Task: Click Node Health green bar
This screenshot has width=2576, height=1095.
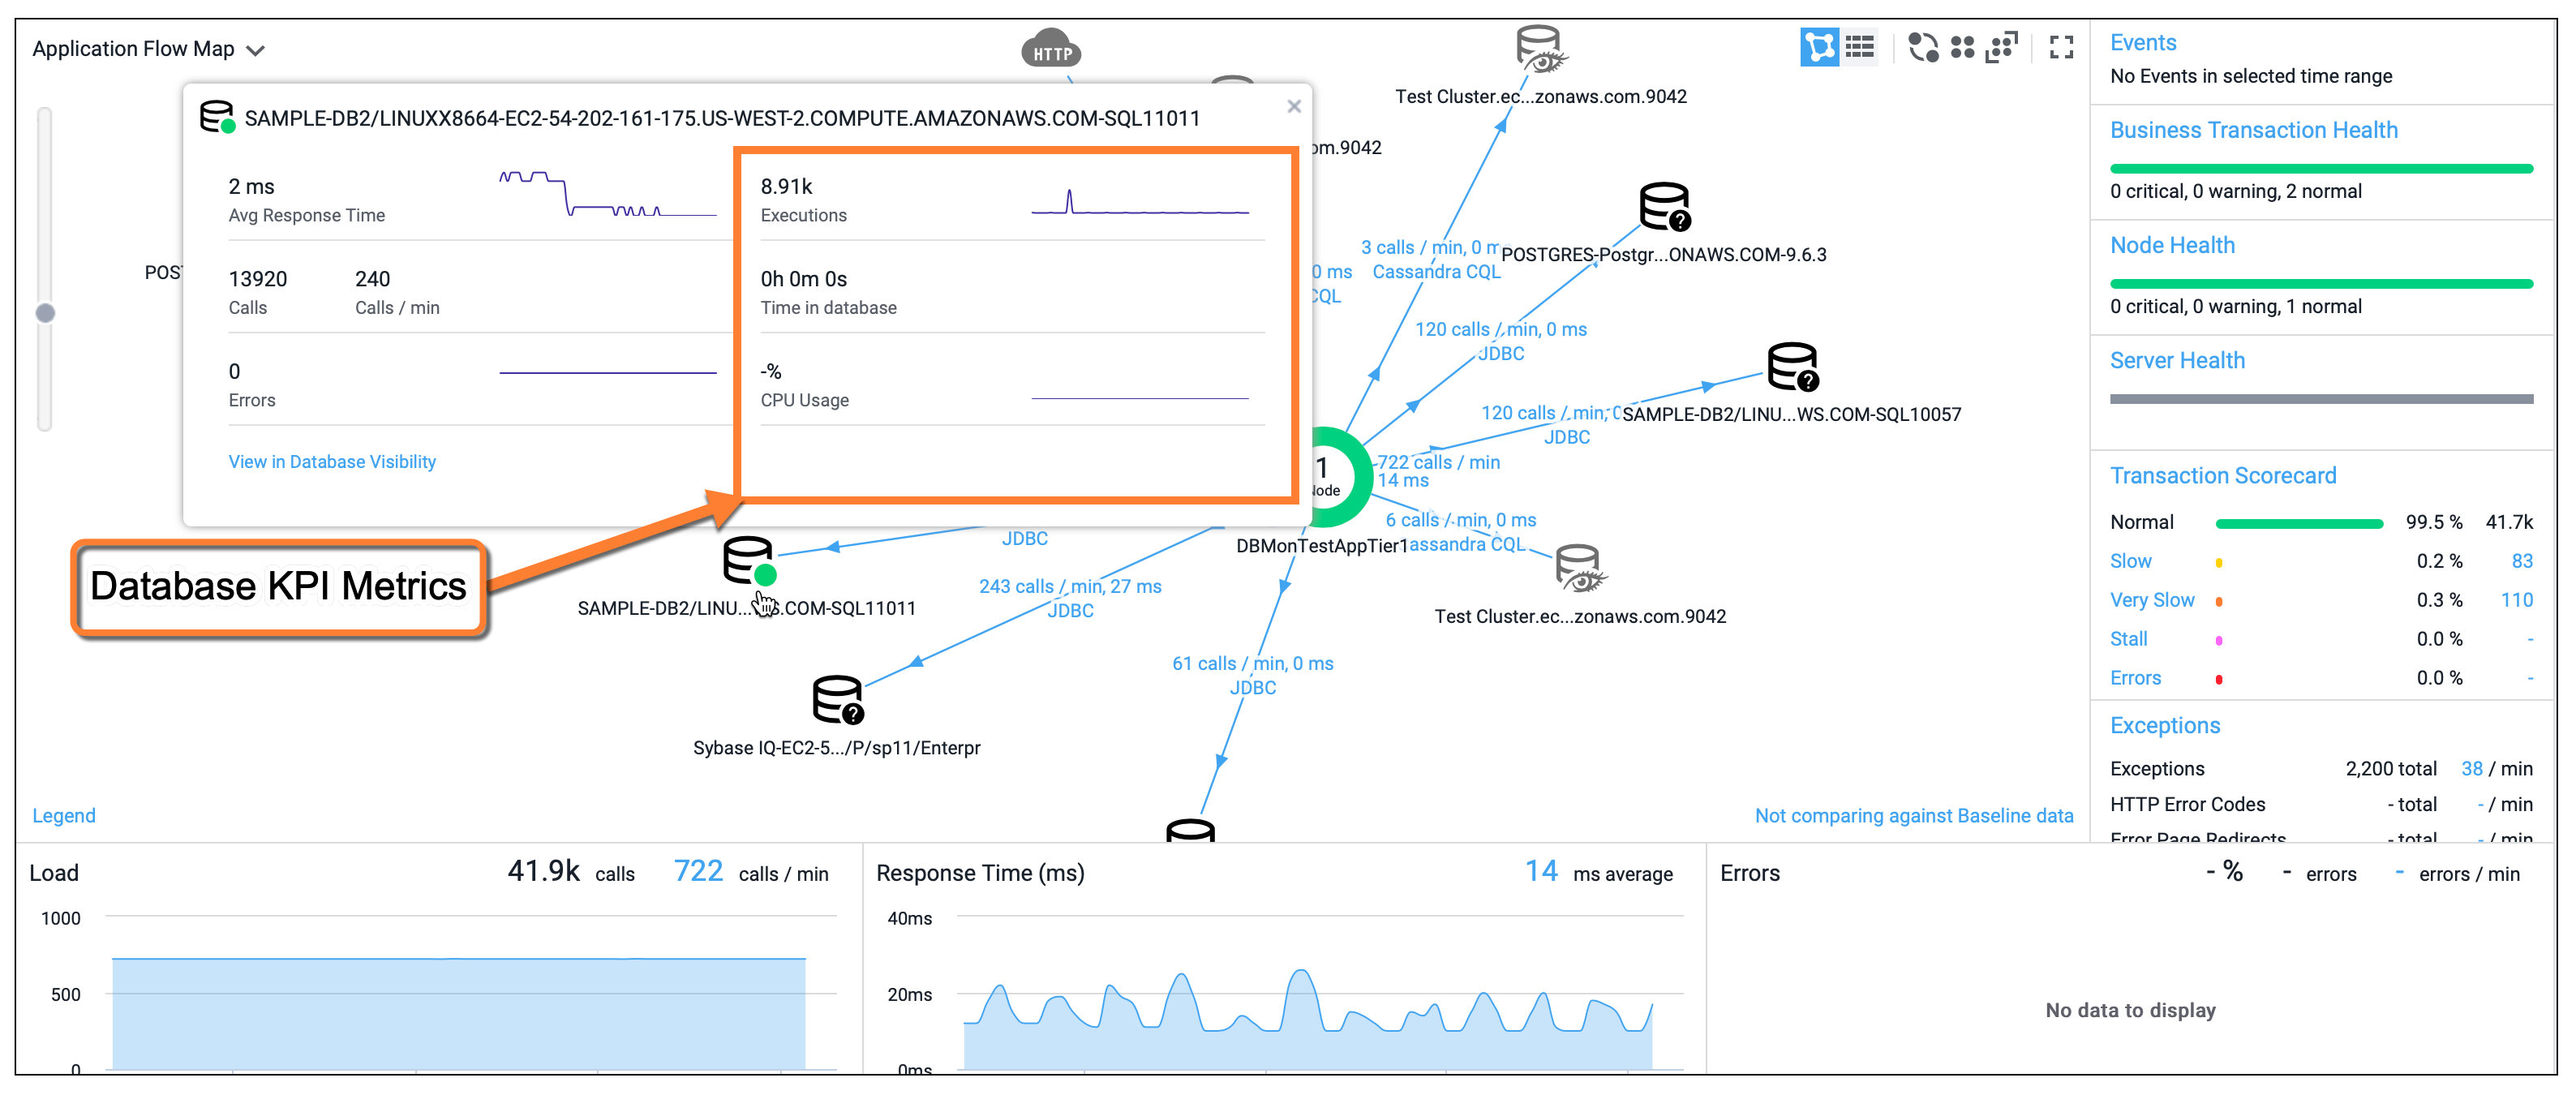Action: click(2321, 283)
